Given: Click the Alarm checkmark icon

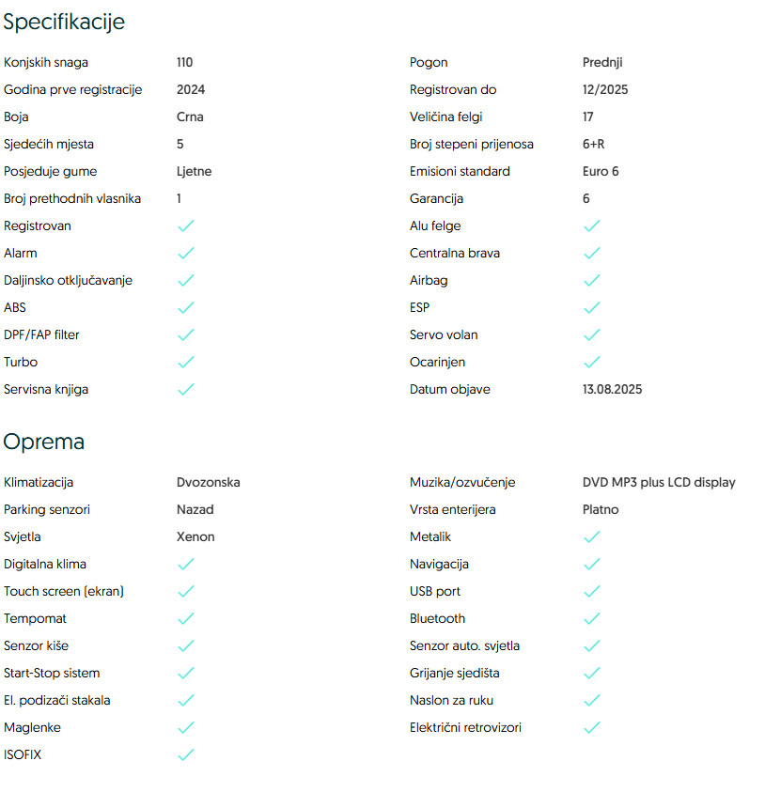Looking at the screenshot, I should coord(186,254).
